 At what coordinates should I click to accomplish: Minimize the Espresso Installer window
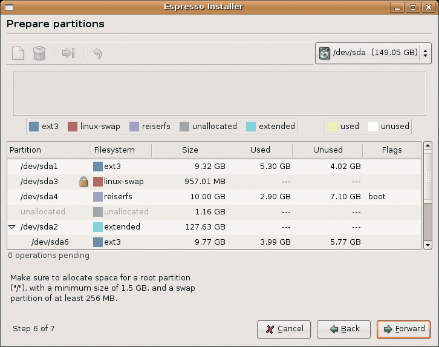pos(397,7)
